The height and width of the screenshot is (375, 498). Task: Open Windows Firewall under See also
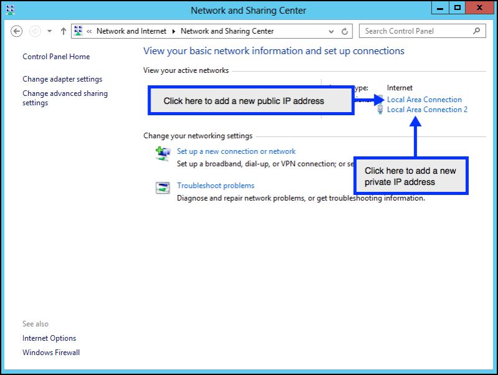coord(51,353)
